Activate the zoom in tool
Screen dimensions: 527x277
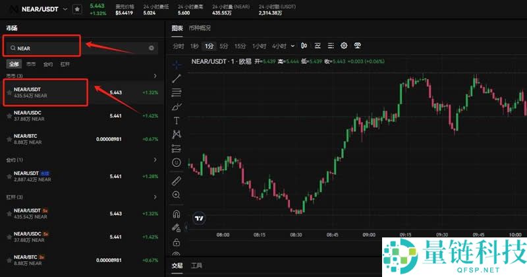tap(177, 195)
